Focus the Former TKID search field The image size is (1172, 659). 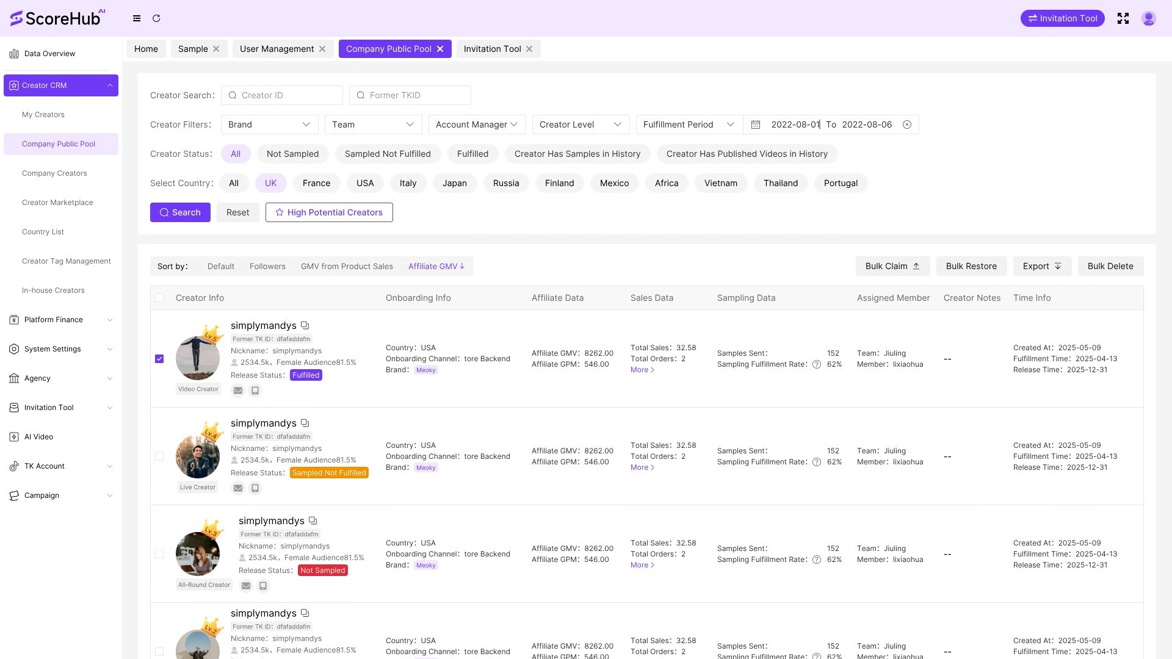click(x=410, y=95)
